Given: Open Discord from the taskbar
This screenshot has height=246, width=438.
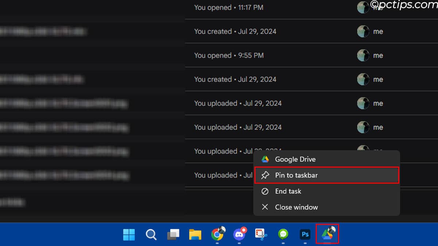Looking at the screenshot, I should click(239, 234).
